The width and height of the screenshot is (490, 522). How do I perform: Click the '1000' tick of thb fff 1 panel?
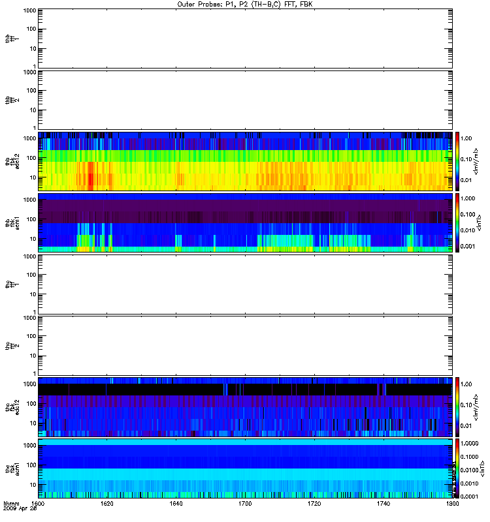pyautogui.click(x=29, y=10)
